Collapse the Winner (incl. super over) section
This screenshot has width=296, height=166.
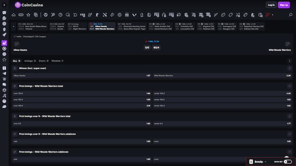click(x=289, y=68)
